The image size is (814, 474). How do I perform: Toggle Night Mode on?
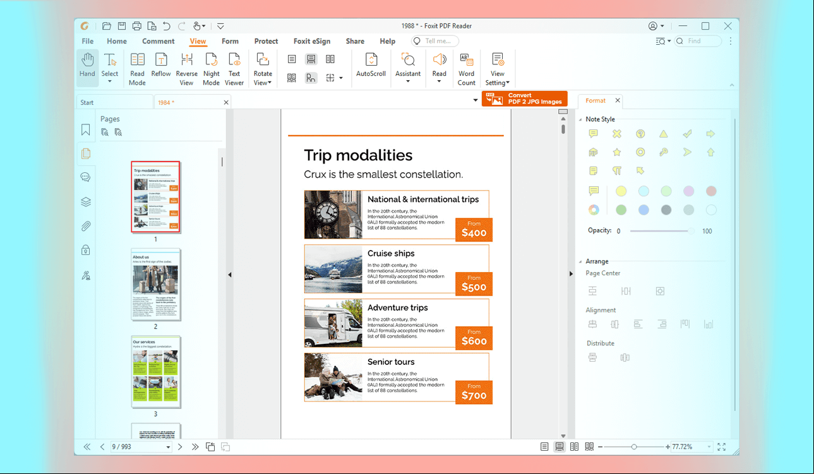[212, 69]
